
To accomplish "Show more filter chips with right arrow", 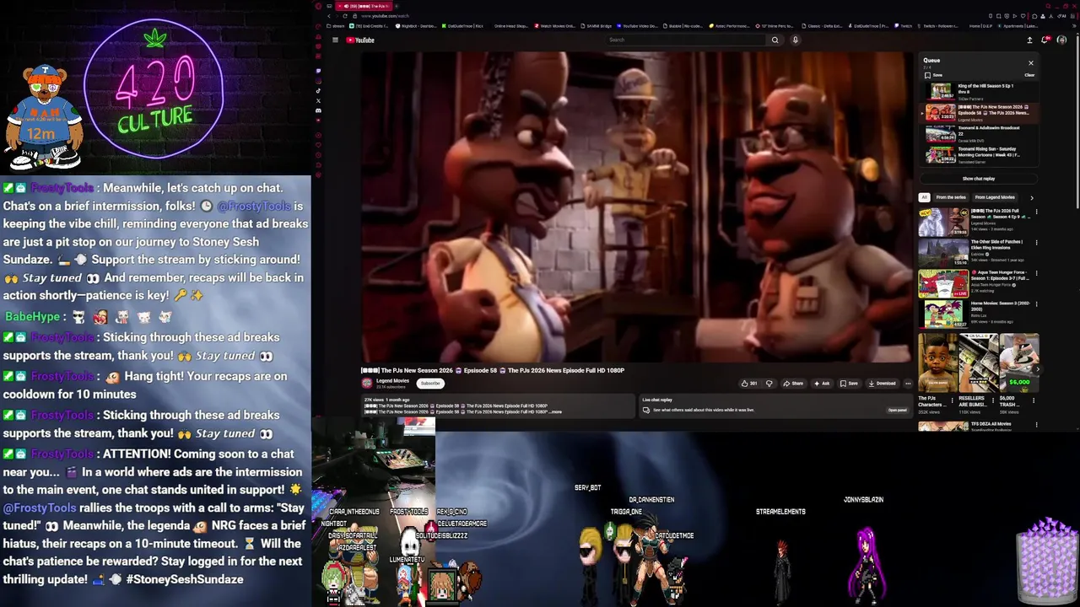I will coord(1031,197).
